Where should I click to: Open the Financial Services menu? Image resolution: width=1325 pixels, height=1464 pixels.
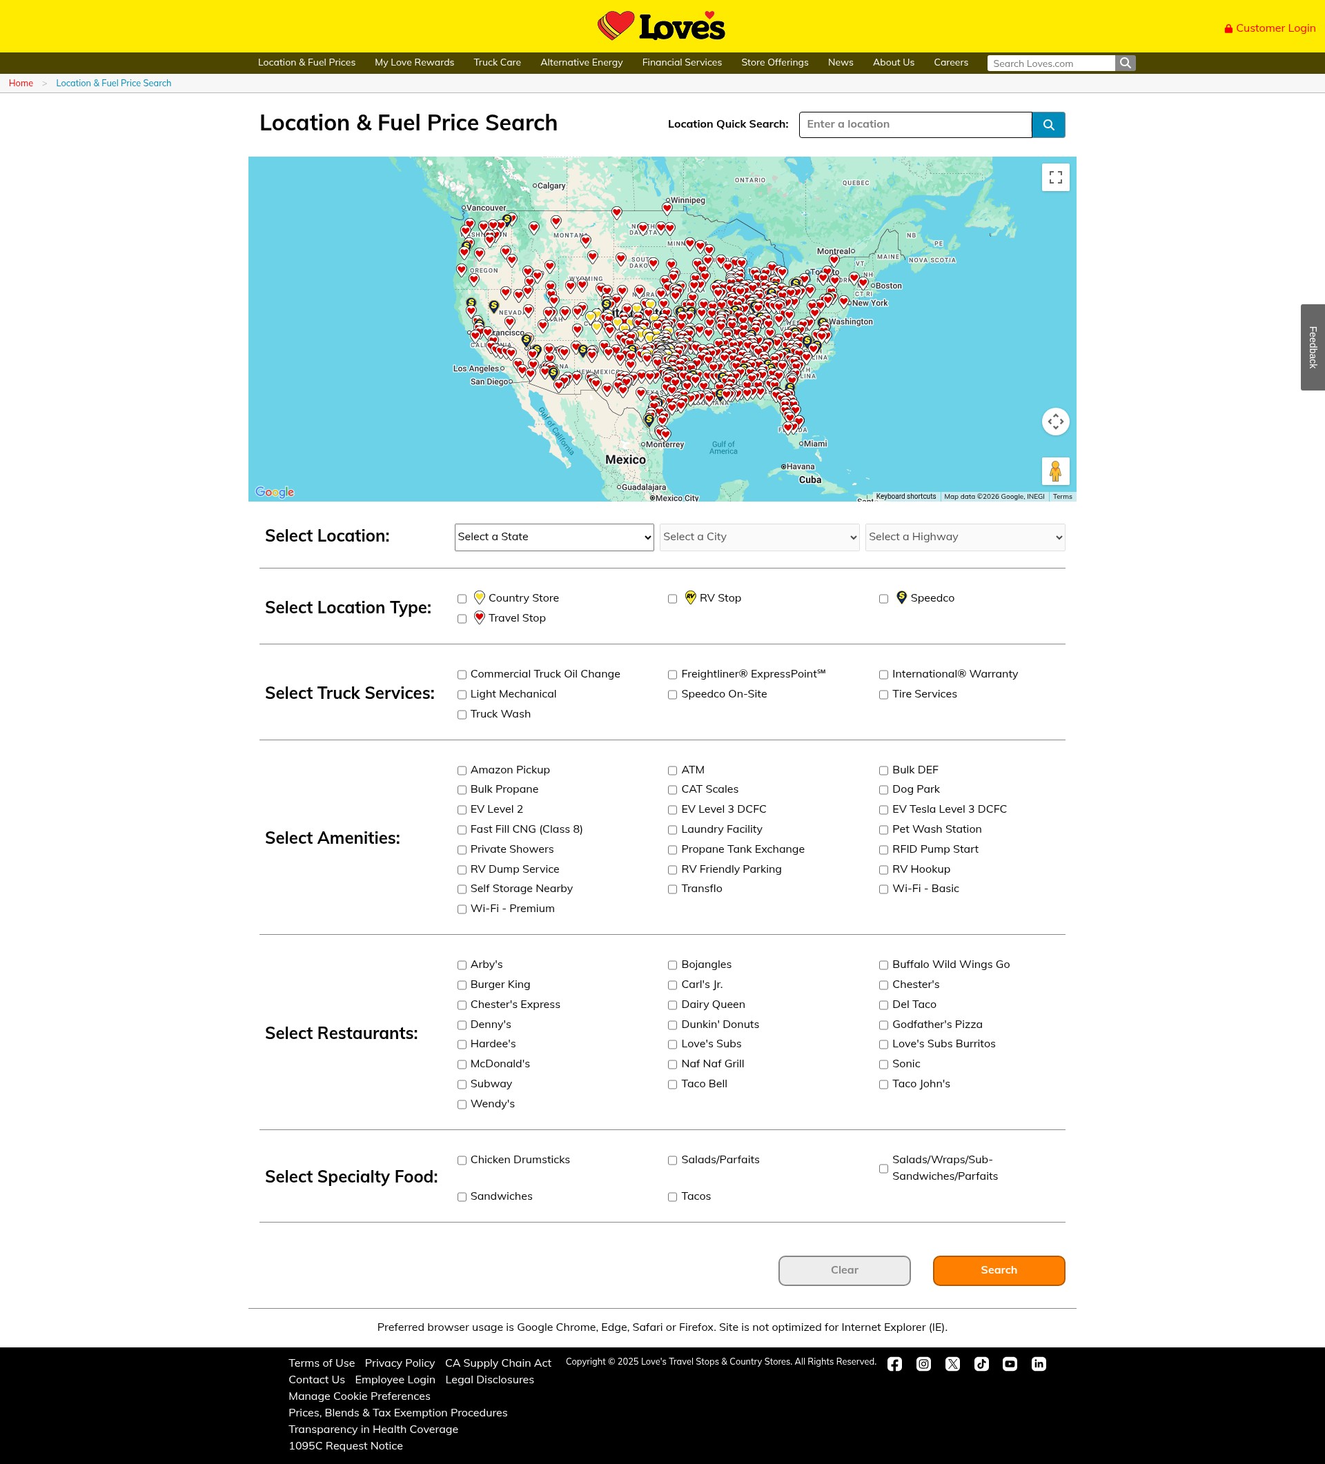click(x=682, y=63)
